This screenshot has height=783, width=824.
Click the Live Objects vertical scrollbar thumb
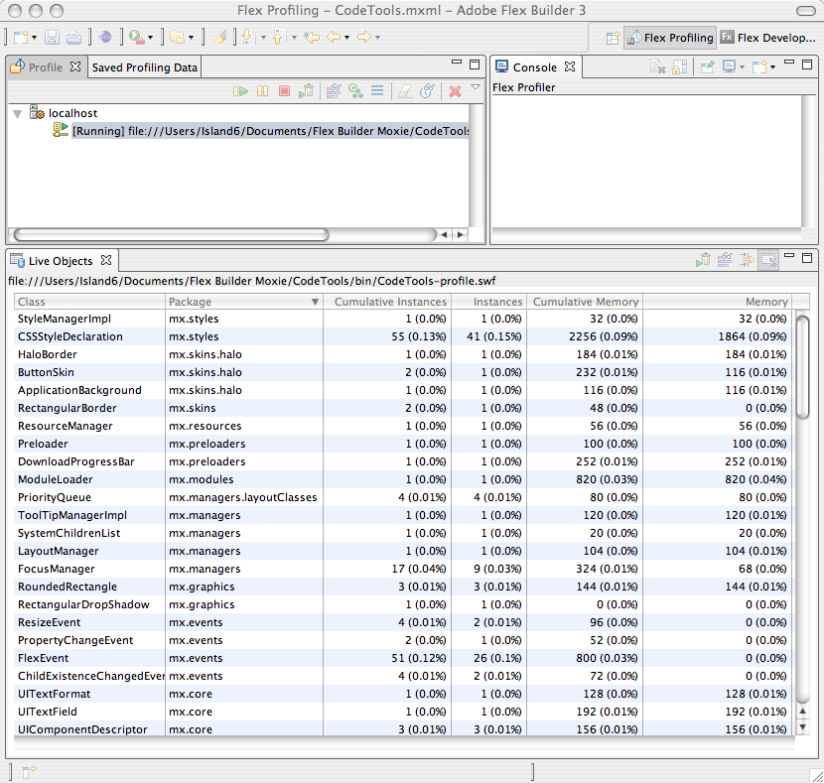point(802,367)
